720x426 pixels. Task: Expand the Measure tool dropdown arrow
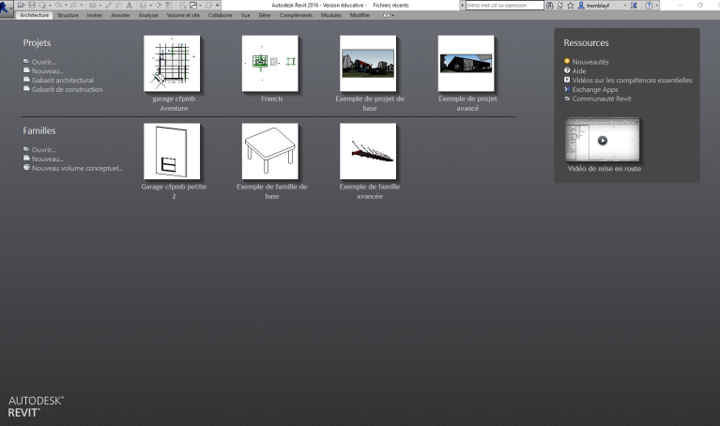tap(100, 6)
